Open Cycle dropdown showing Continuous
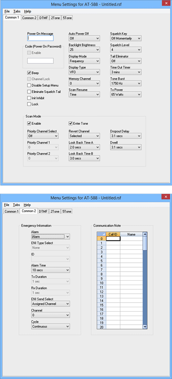Screen dimensions: 172x379 coord(50,326)
